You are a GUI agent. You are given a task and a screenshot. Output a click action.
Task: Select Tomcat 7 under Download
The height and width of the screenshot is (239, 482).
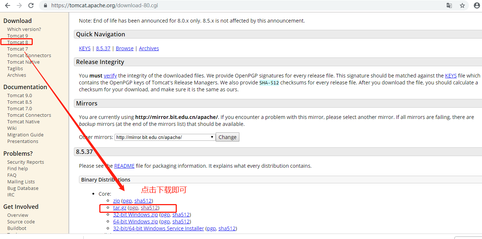pyautogui.click(x=17, y=49)
